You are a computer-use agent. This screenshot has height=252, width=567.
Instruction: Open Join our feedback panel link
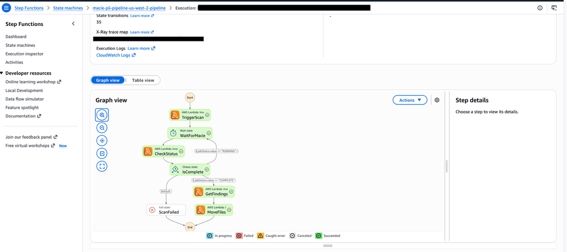tap(31, 137)
